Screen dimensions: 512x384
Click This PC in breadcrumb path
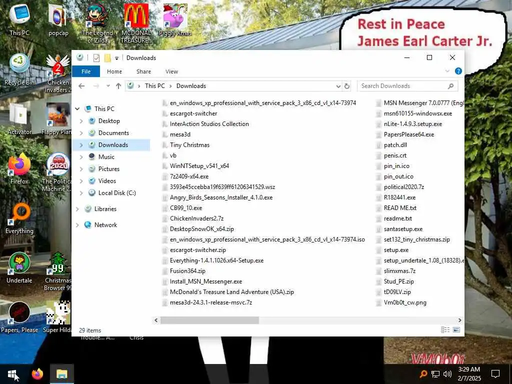155,86
